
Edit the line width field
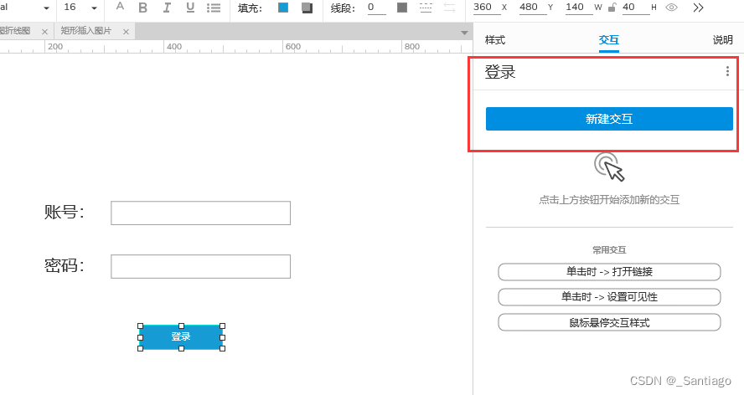376,8
